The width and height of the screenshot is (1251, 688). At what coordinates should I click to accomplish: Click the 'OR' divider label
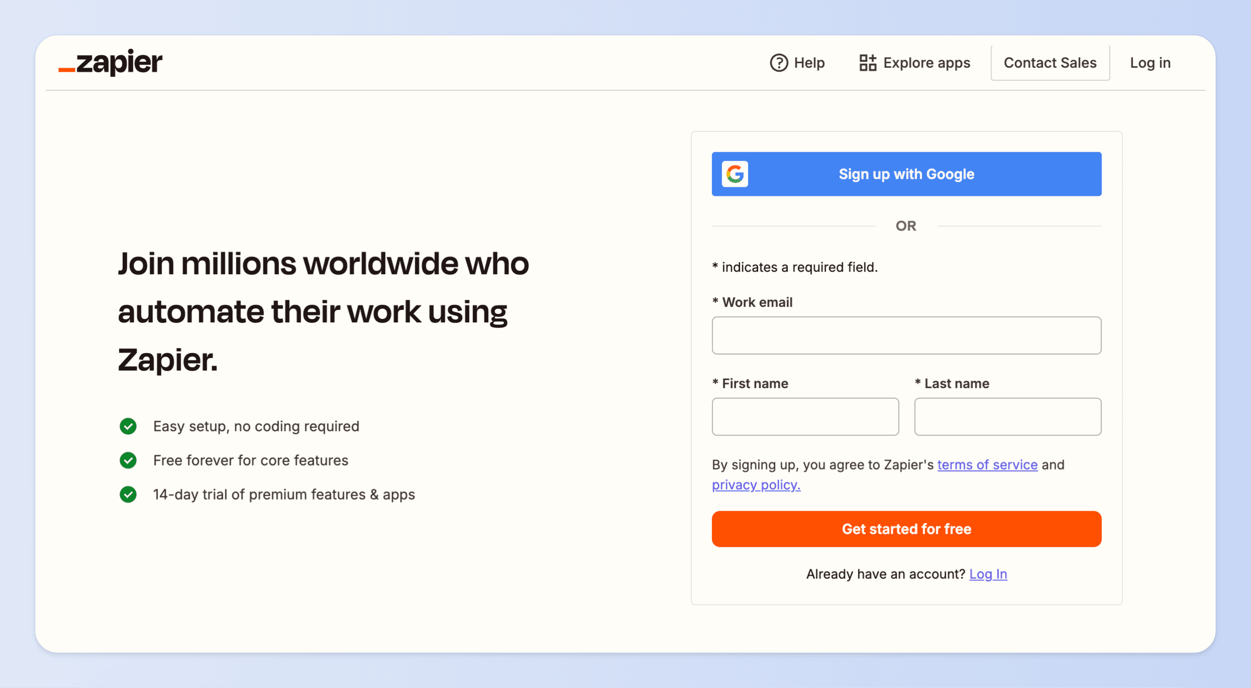tap(906, 226)
